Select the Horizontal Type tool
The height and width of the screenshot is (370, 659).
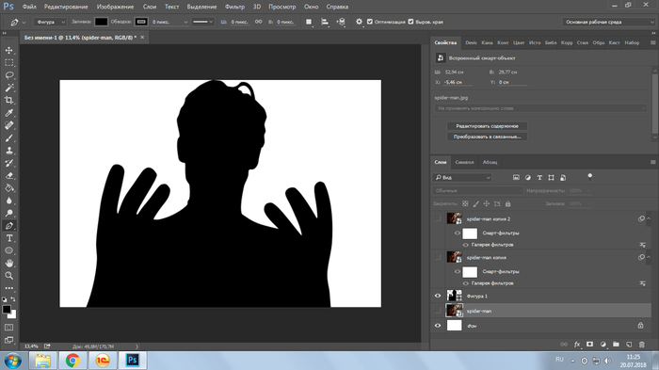coord(9,238)
